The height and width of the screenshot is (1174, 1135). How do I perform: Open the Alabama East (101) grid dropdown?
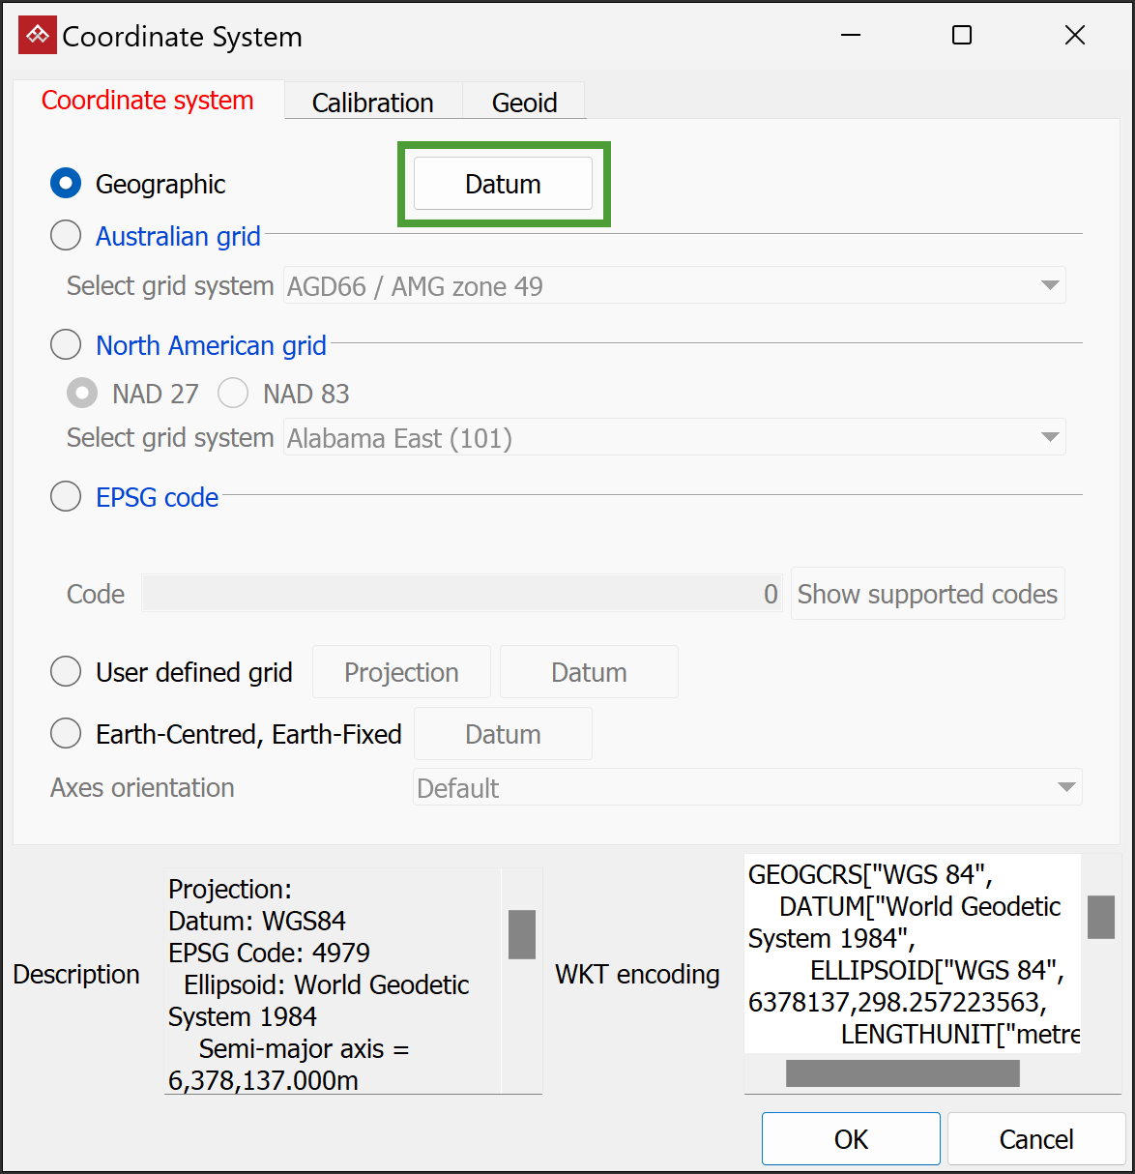click(675, 437)
